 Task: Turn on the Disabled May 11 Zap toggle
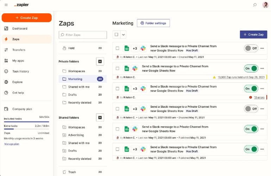(x=251, y=109)
